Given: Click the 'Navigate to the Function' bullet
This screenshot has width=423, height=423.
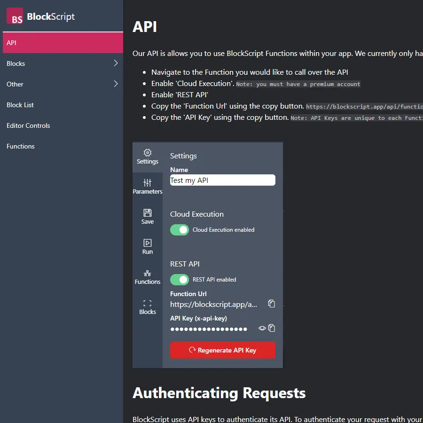Looking at the screenshot, I should (x=250, y=72).
